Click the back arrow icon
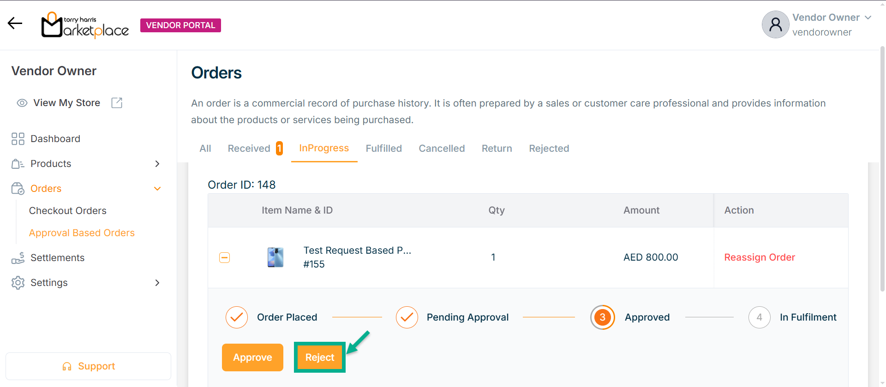Image resolution: width=886 pixels, height=387 pixels. (x=15, y=23)
